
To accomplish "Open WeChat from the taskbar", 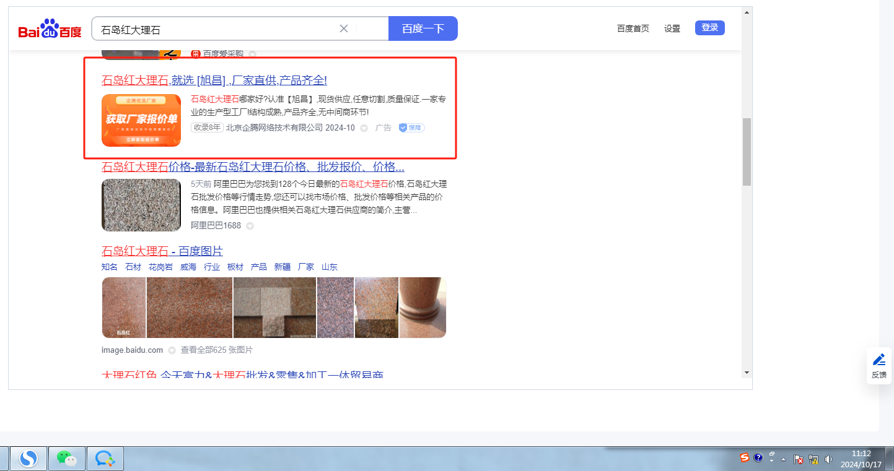I will click(66, 459).
